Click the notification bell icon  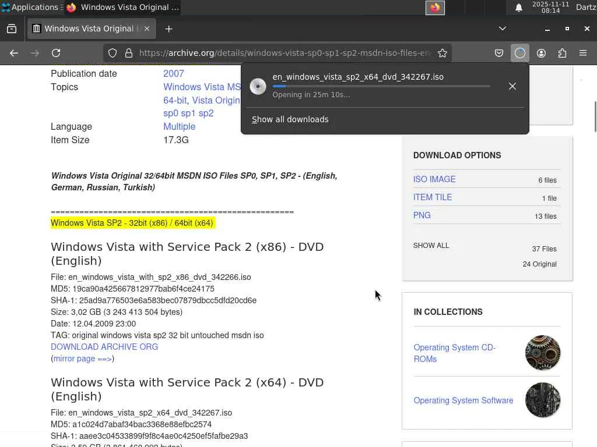tap(518, 8)
